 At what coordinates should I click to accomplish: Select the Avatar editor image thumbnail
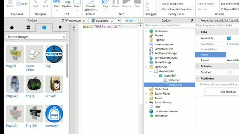pyautogui.click(x=34, y=54)
